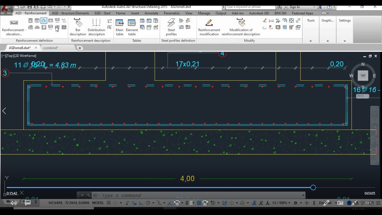The height and width of the screenshot is (215, 382).
Task: Select the Distribution description tool
Action: 96,27
